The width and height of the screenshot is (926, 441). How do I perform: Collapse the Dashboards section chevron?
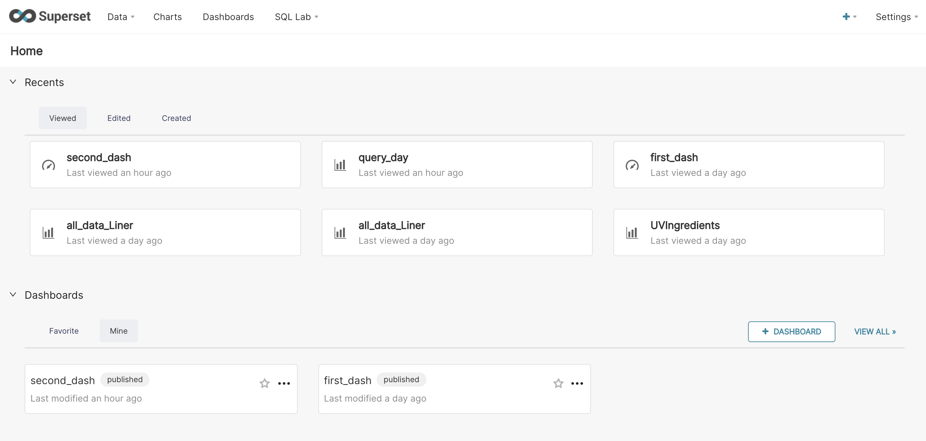pos(13,295)
